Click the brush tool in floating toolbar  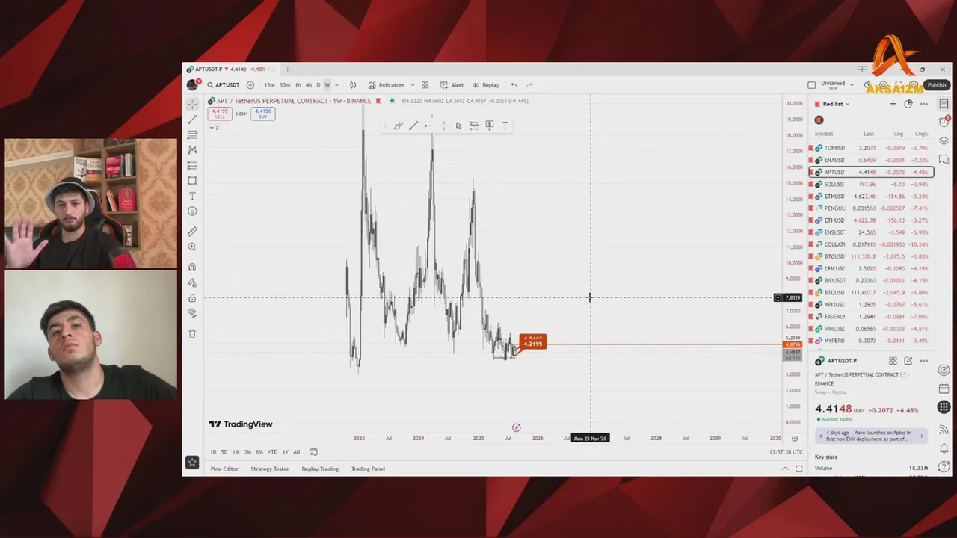[398, 126]
